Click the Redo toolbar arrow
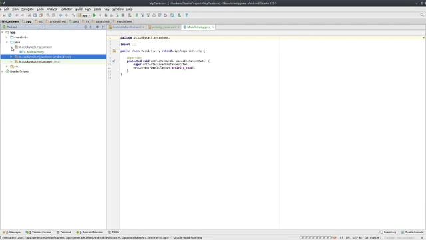Viewport: 426px width, 240px height. [23, 15]
